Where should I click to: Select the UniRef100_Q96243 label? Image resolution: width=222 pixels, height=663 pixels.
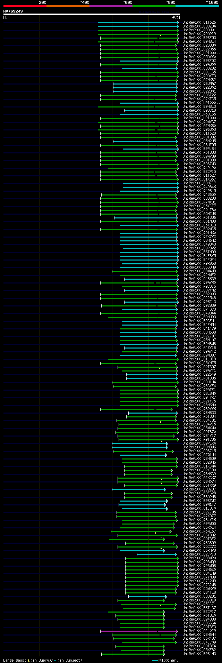(x=199, y=302)
